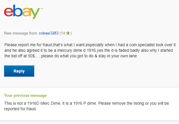Click the 'New message from:' label

(x=21, y=33)
